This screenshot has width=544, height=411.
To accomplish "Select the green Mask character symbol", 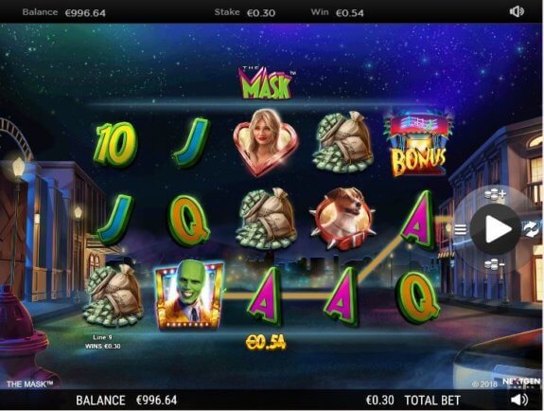I will (189, 295).
